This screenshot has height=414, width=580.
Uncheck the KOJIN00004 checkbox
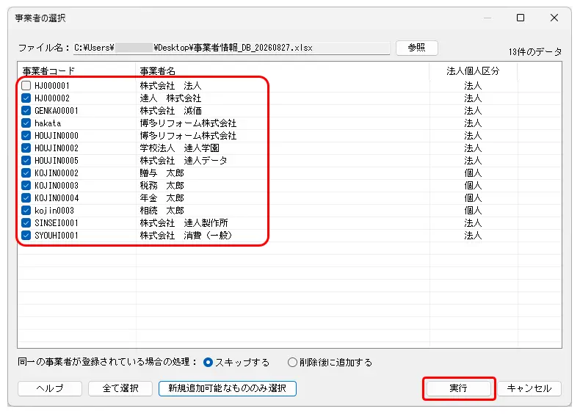click(26, 198)
